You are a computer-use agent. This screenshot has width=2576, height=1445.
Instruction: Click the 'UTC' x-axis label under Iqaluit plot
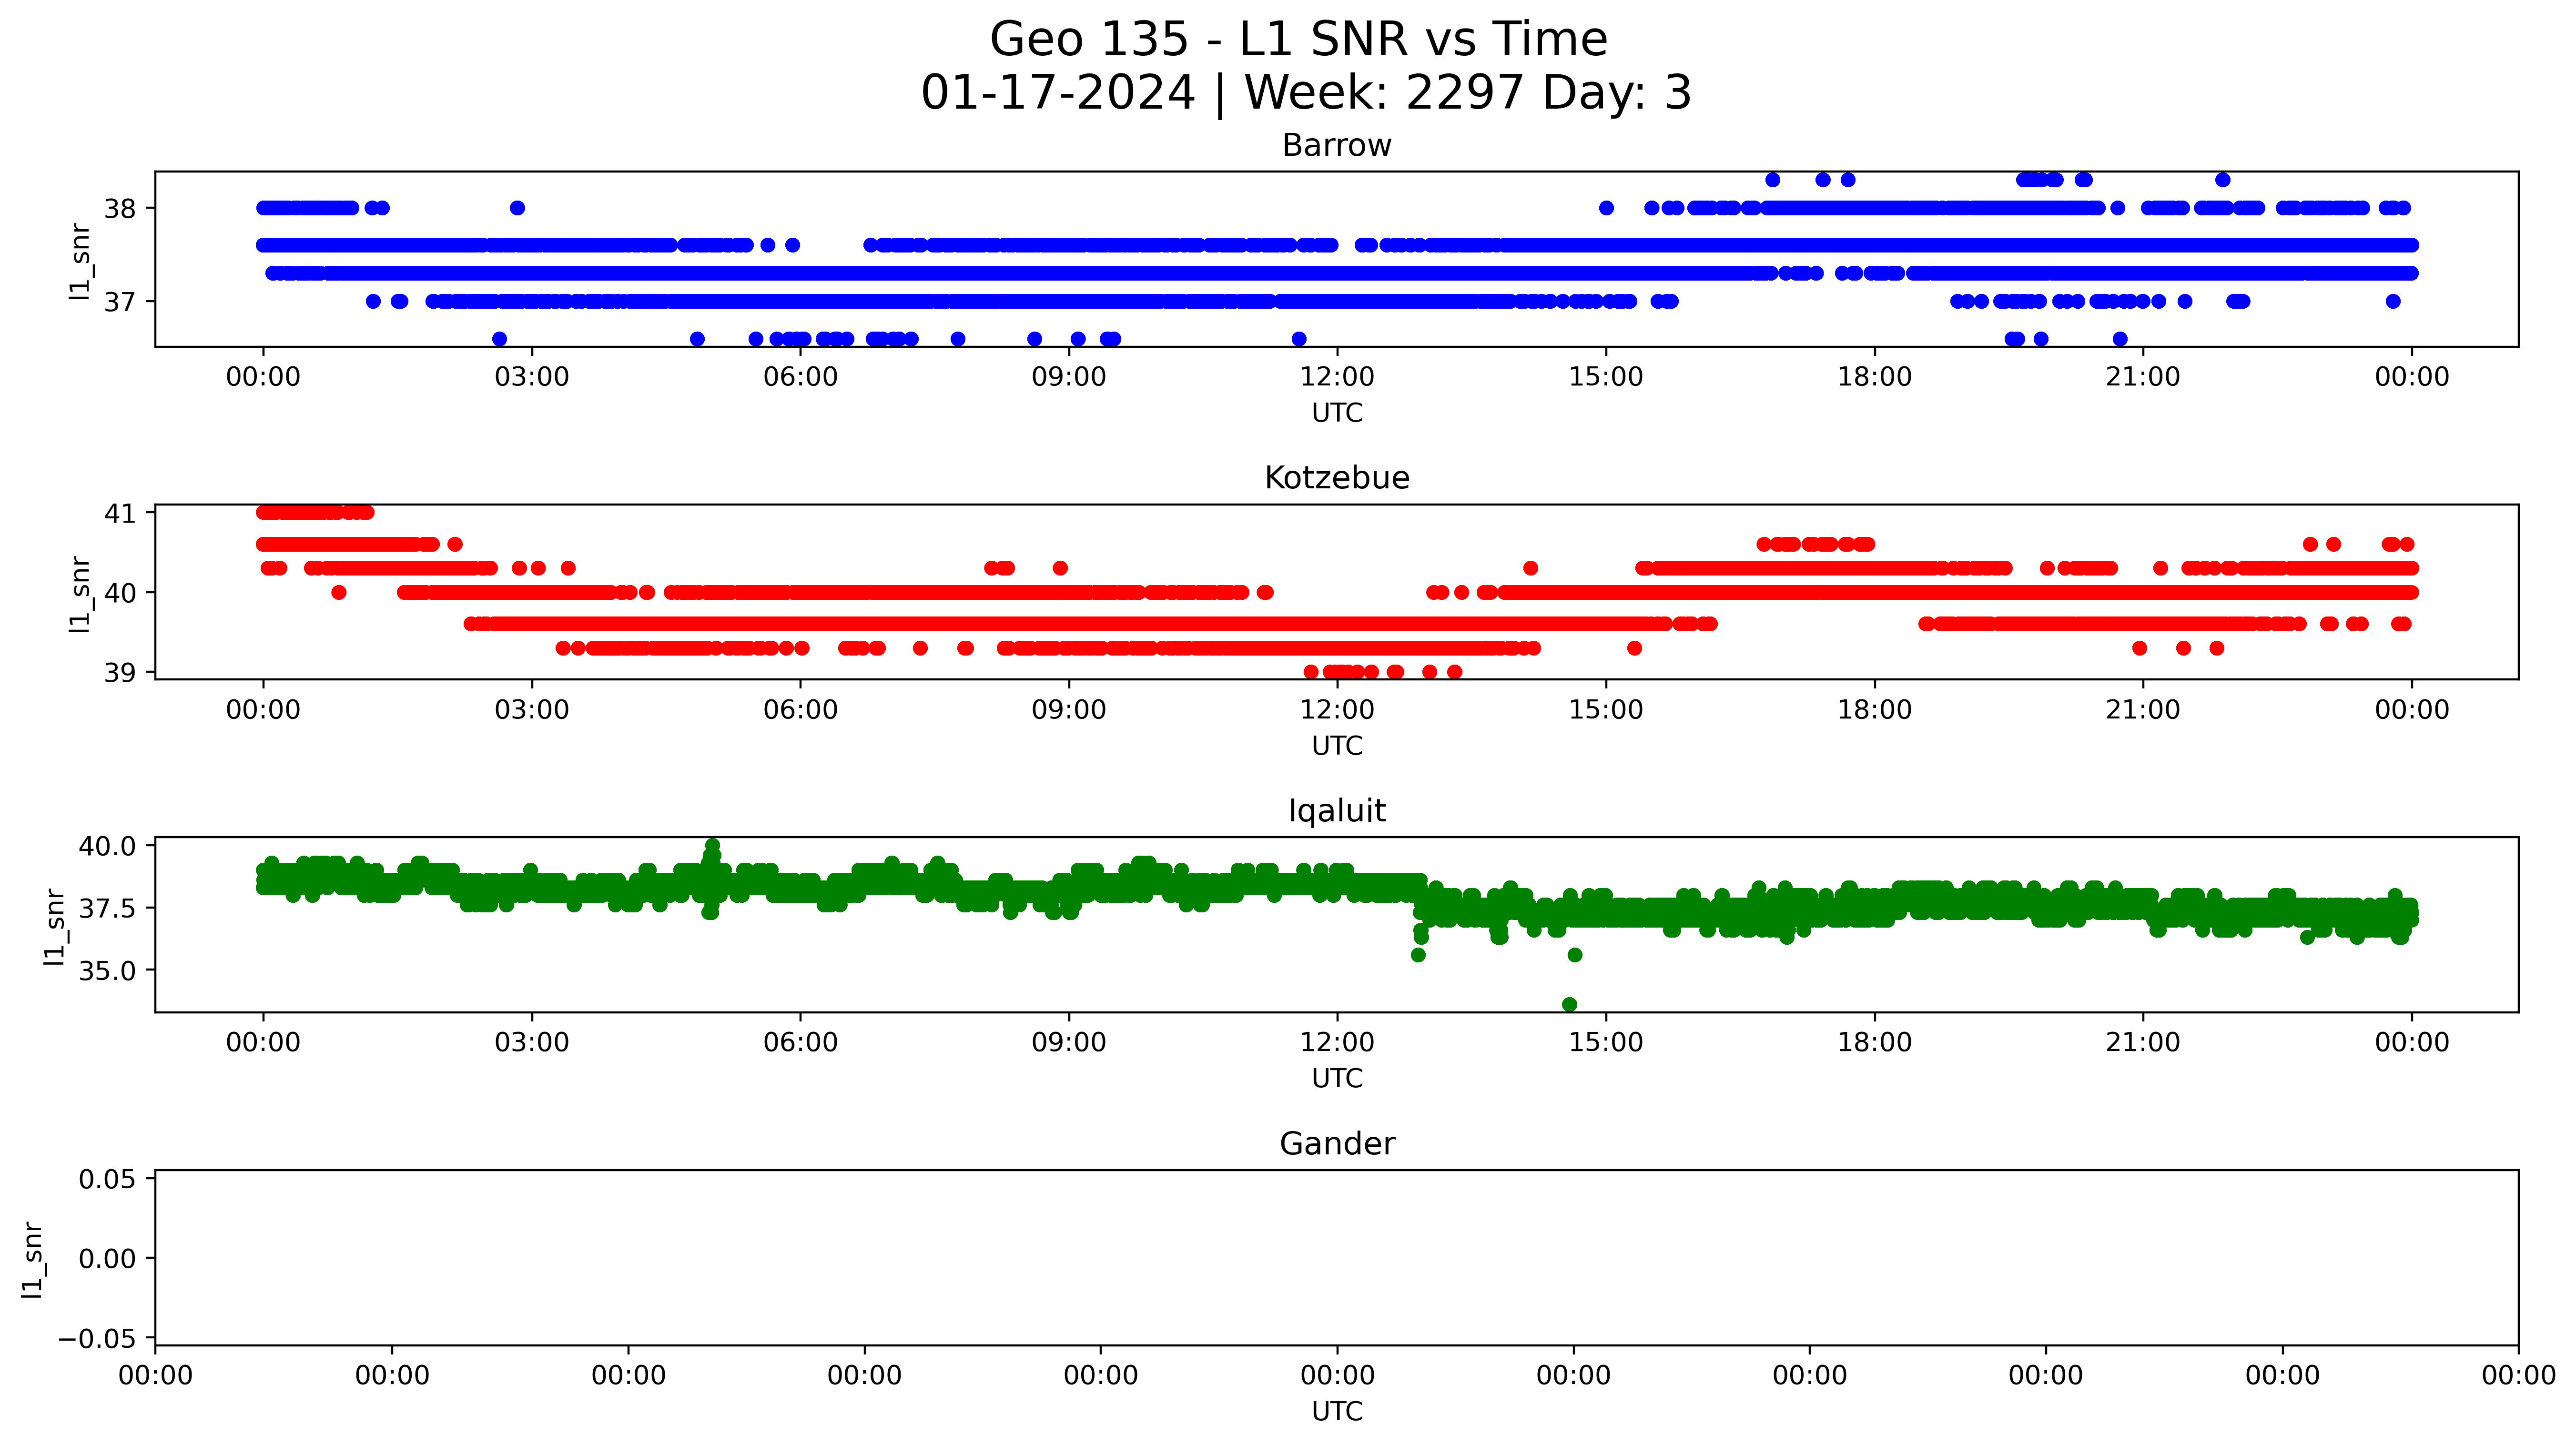pos(1337,1078)
